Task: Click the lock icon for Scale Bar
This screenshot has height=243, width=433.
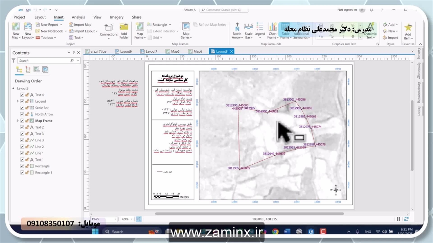Action: (27, 108)
